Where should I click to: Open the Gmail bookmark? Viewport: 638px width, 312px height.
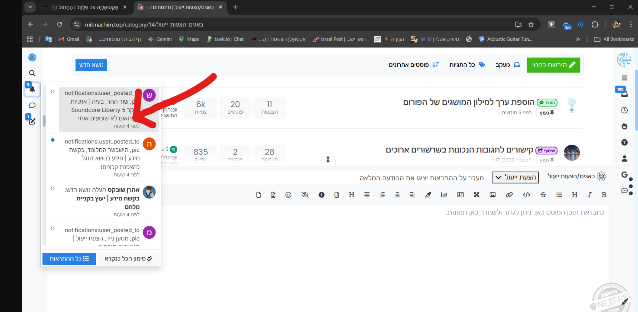click(x=69, y=39)
